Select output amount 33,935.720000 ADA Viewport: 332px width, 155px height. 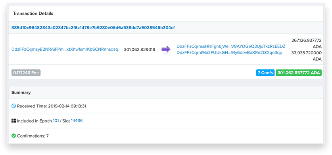pos(306,56)
